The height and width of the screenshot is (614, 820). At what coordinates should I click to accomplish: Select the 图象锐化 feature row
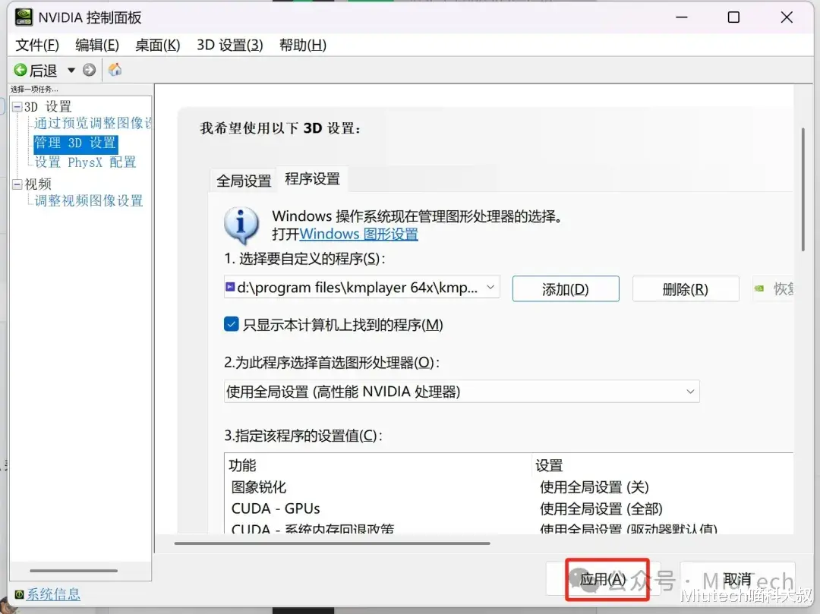tap(259, 487)
